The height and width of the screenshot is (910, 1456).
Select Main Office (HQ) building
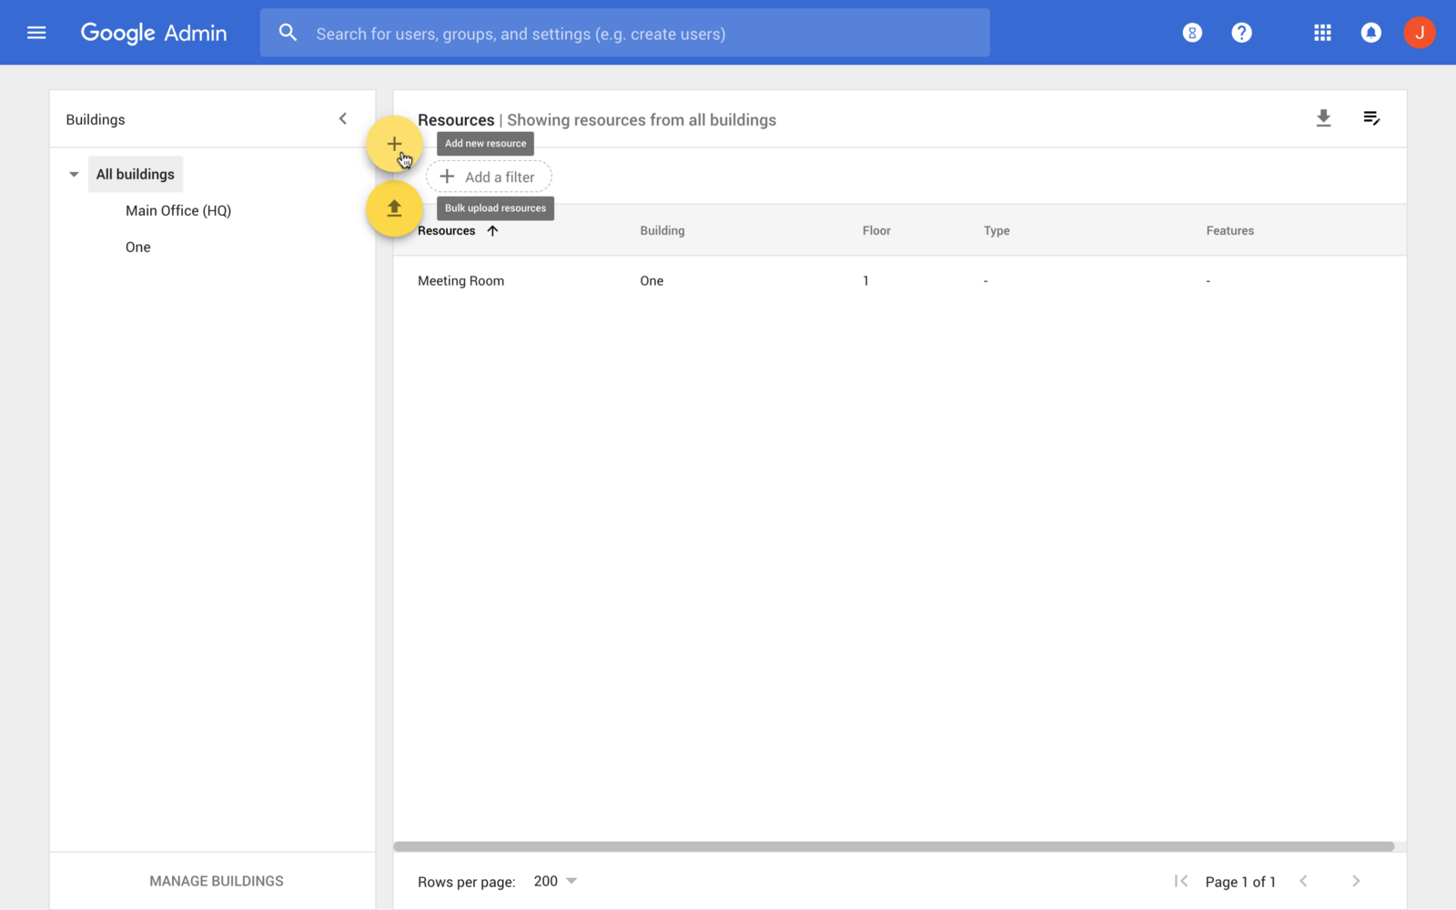click(178, 210)
